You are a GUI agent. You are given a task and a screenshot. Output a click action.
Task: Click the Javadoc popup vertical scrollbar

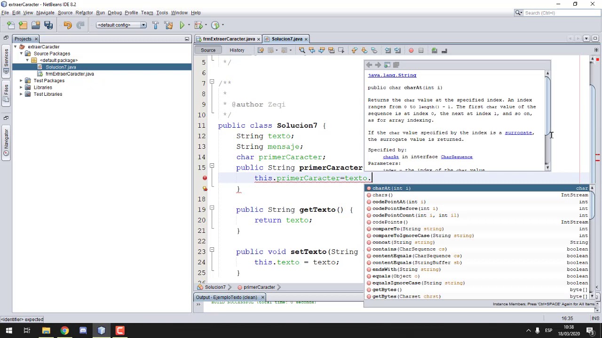tap(547, 120)
